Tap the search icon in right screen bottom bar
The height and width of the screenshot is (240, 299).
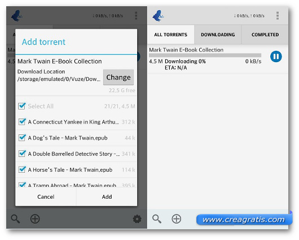pyautogui.click(x=157, y=219)
